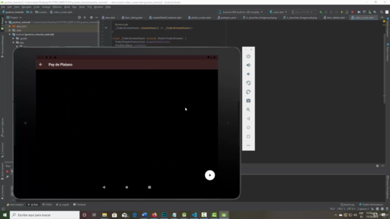This screenshot has height=219, width=390.
Task: Click the emulator toolbar Home circle
Action: click(248, 128)
